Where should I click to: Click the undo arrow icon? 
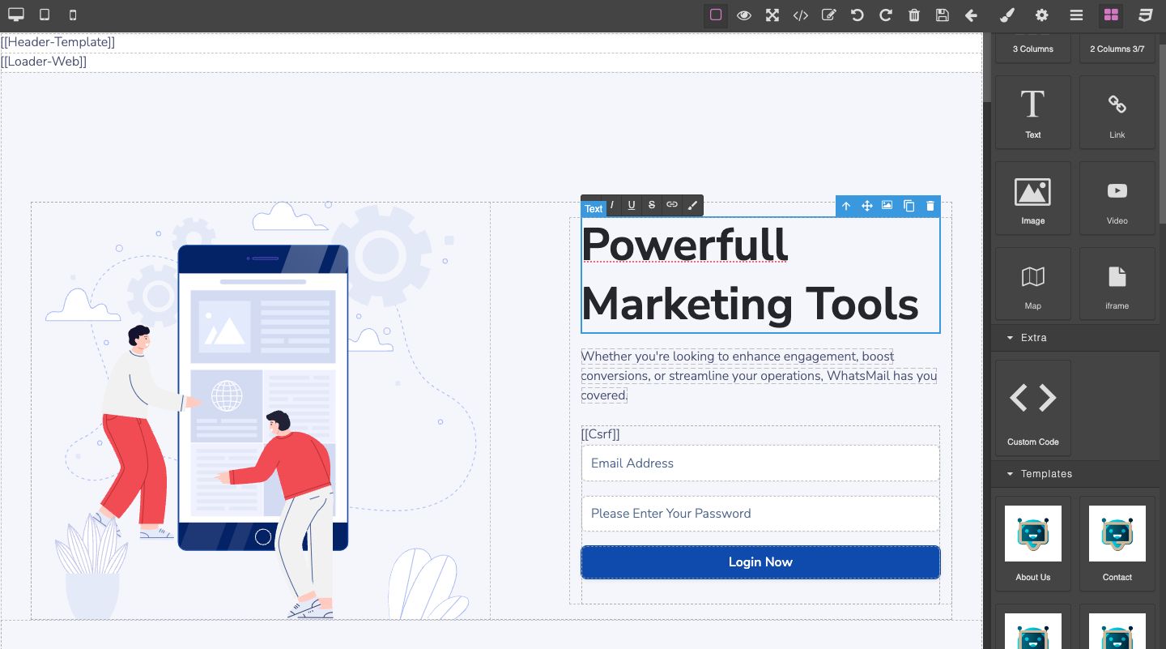pyautogui.click(x=857, y=15)
